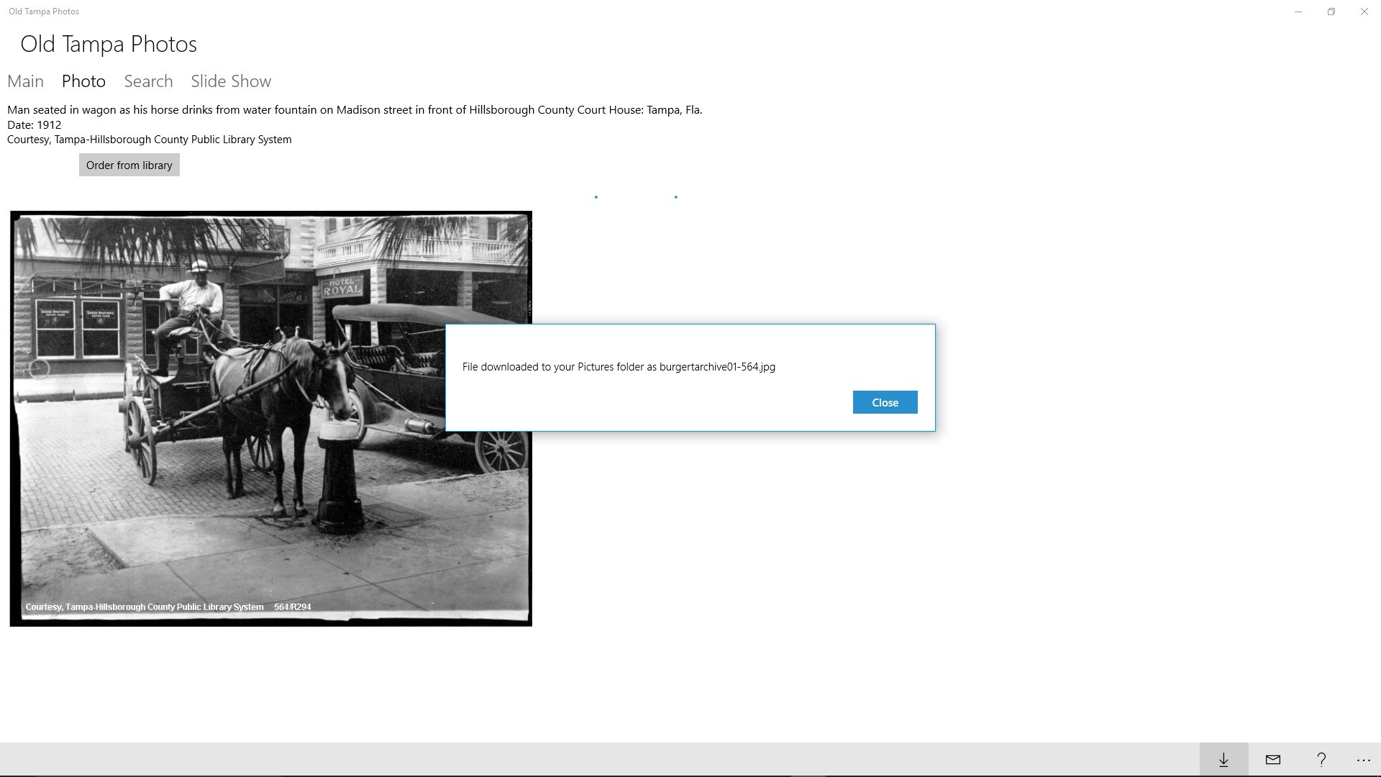Select the Photo tab
This screenshot has width=1381, height=777.
(x=83, y=81)
